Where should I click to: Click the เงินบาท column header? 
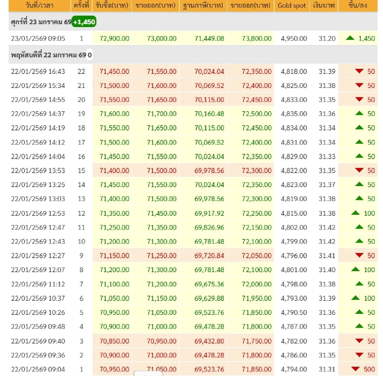(x=323, y=5)
